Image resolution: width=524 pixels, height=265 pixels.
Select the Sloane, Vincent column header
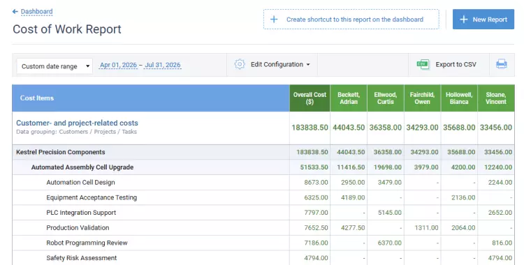(496, 98)
